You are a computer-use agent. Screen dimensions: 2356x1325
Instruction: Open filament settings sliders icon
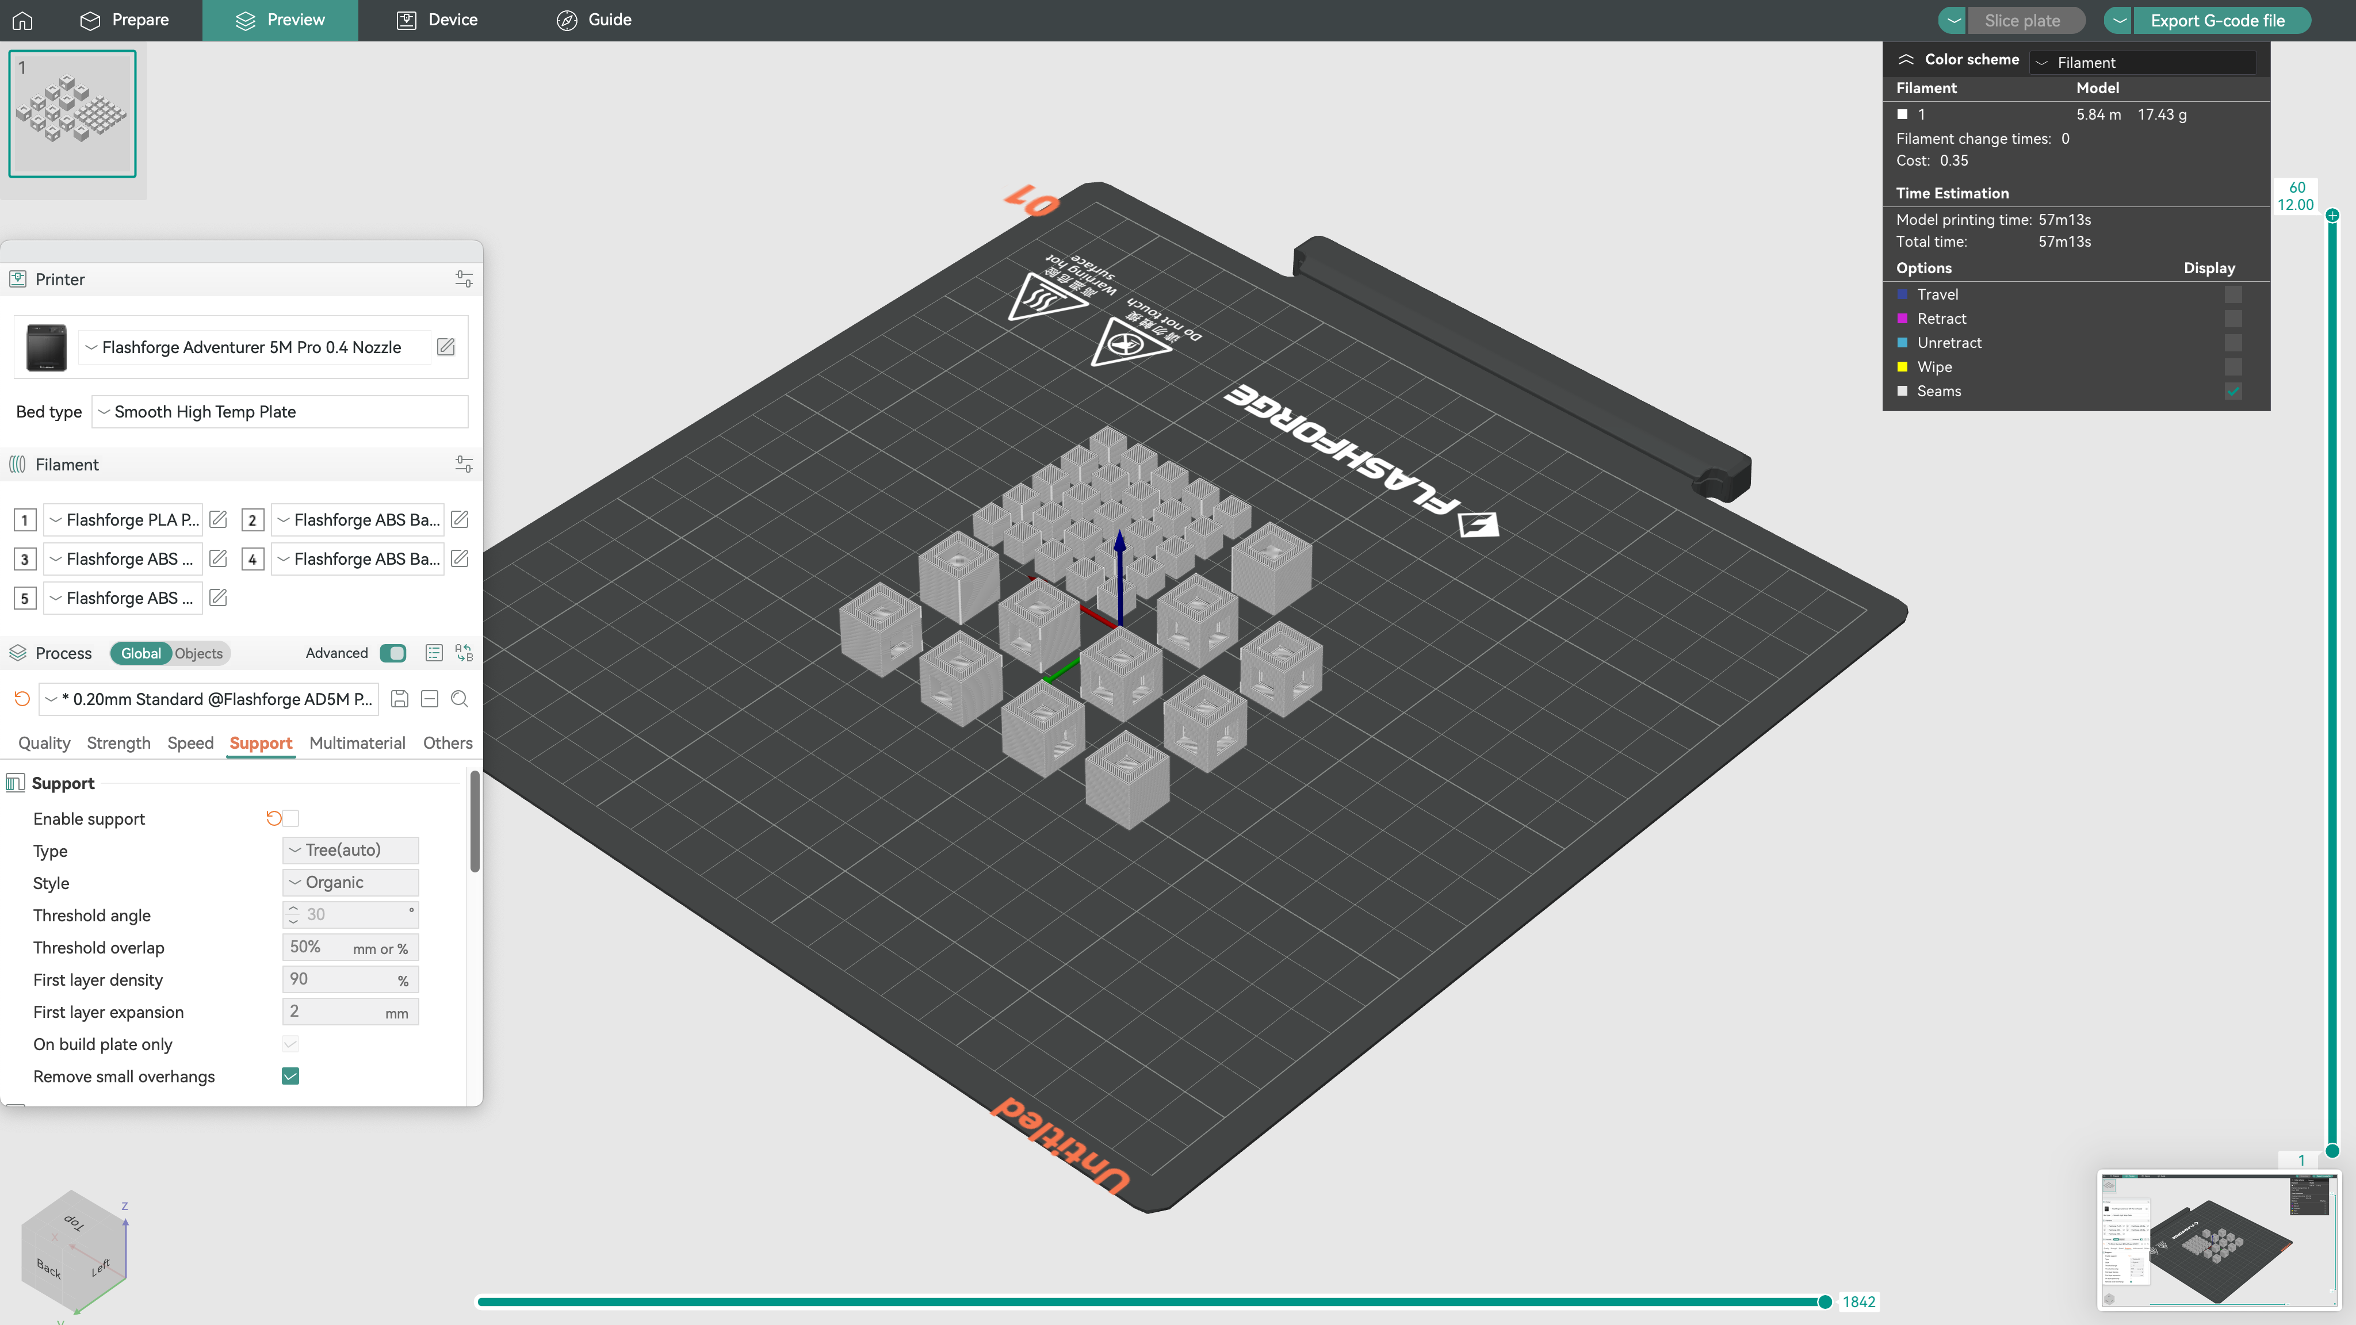(x=464, y=465)
